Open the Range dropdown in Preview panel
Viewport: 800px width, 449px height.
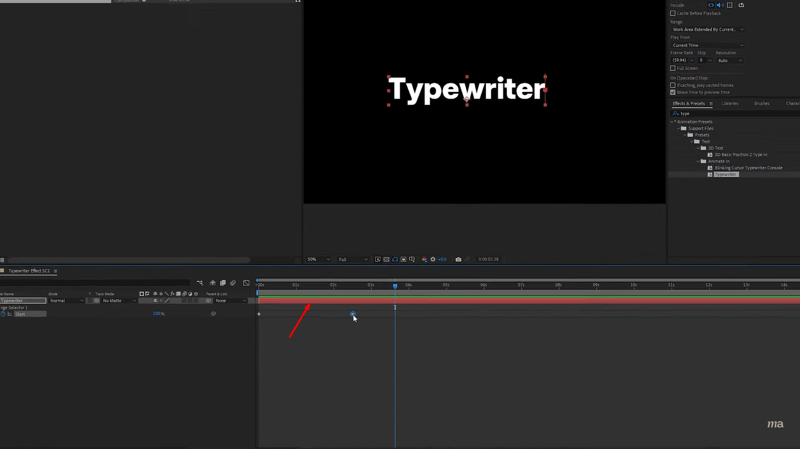click(707, 29)
